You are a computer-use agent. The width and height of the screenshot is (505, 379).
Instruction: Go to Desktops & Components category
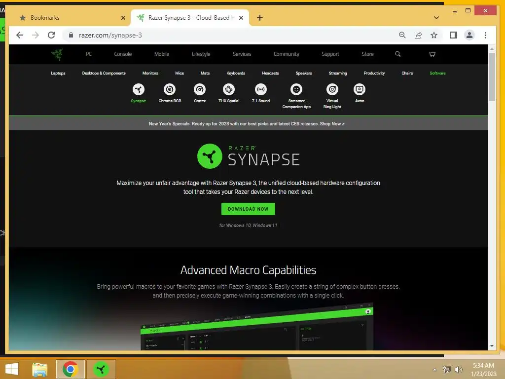point(104,73)
